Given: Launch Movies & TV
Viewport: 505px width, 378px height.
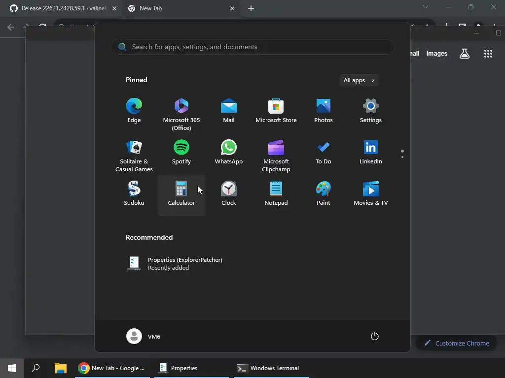Looking at the screenshot, I should point(371,193).
